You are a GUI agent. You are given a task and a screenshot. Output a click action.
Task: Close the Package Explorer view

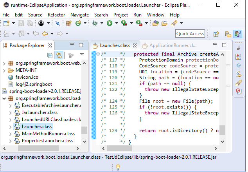tap(50, 45)
